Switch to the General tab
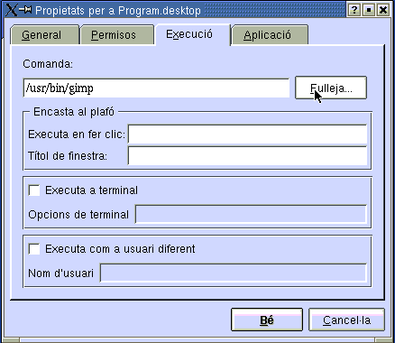 (44, 35)
